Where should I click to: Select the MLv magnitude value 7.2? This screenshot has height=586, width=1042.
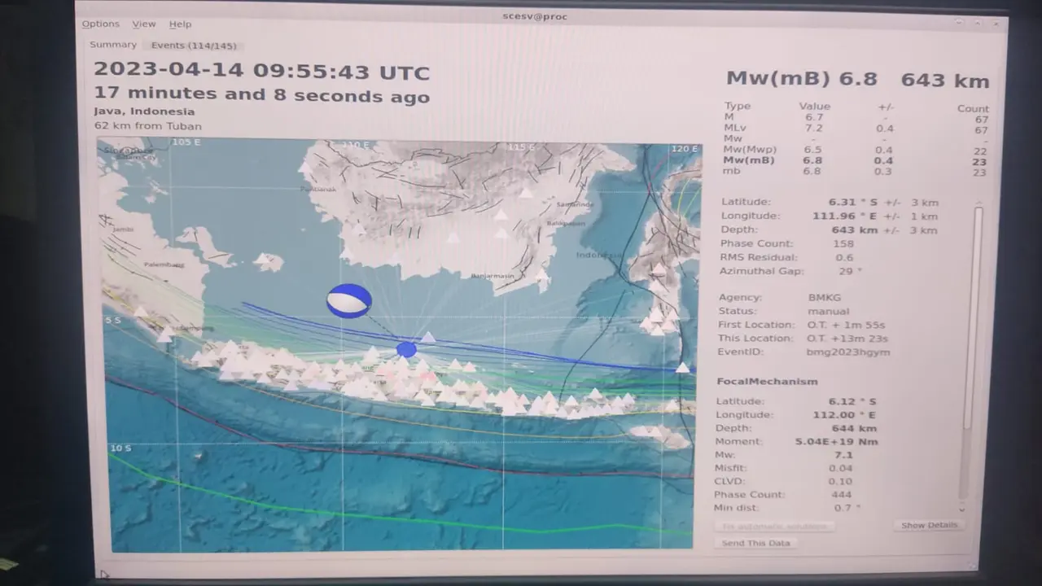(814, 128)
